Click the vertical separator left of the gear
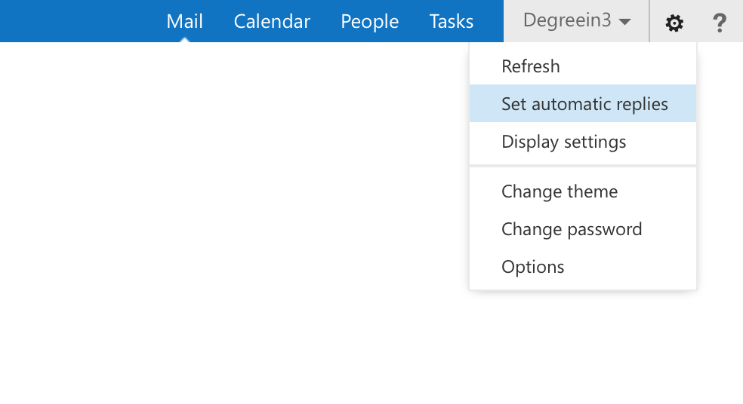 click(x=649, y=21)
